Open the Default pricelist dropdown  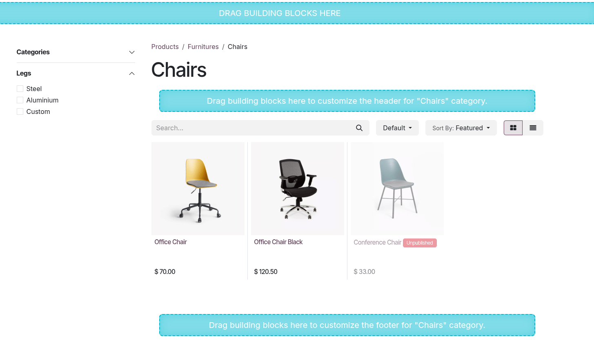(397, 128)
